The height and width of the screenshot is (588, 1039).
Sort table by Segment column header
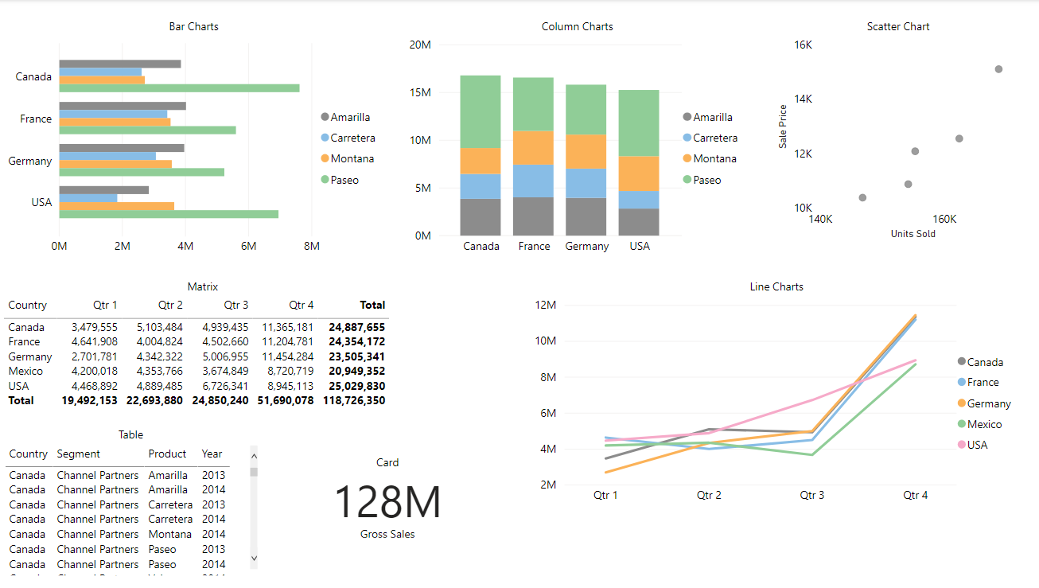click(79, 454)
